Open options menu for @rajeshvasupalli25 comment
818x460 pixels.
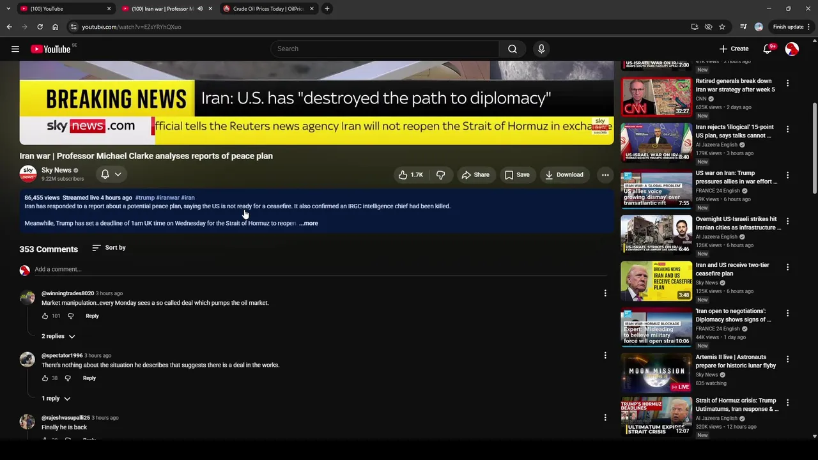(605, 418)
